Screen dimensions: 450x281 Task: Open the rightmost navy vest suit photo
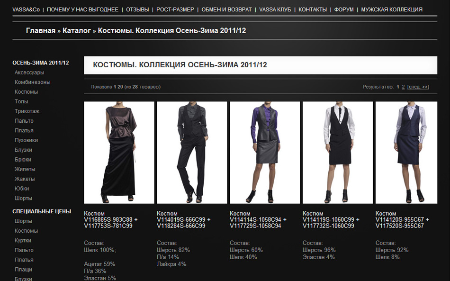tap(410, 152)
